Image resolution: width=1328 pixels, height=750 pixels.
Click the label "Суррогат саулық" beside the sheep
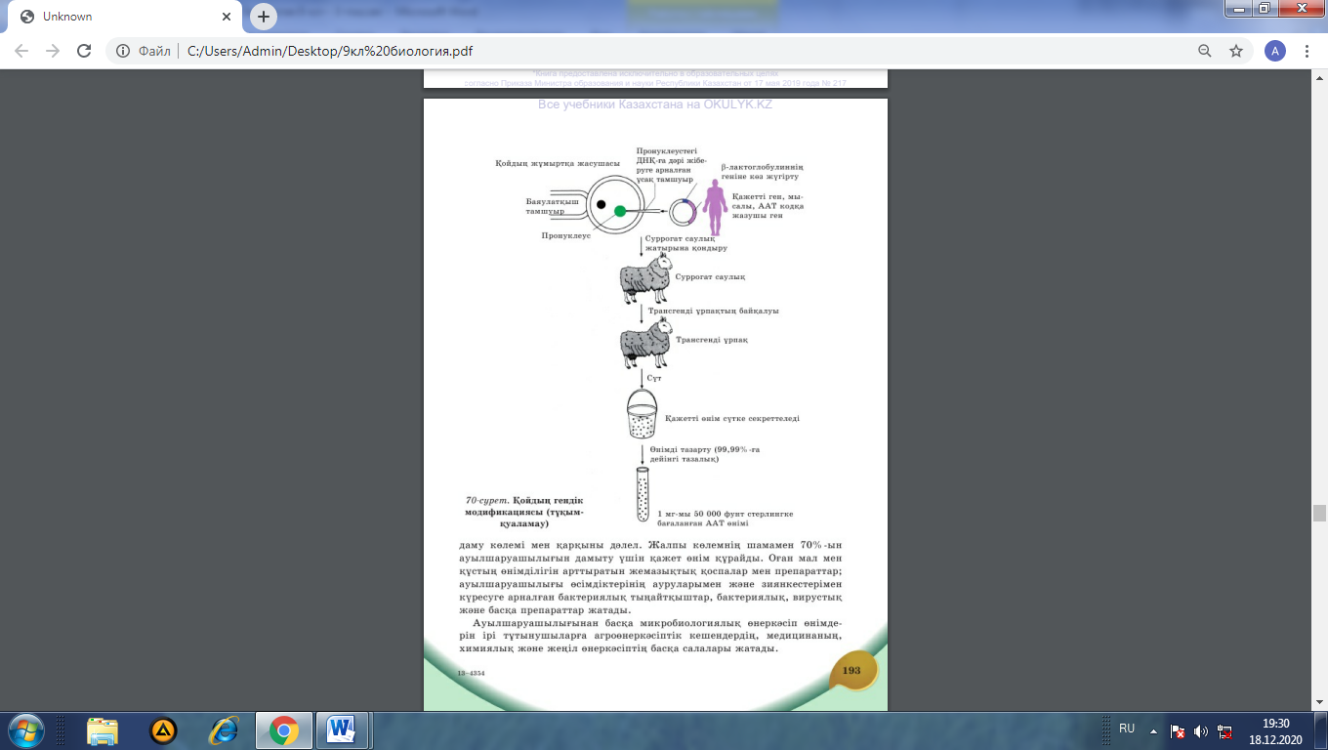pyautogui.click(x=712, y=277)
